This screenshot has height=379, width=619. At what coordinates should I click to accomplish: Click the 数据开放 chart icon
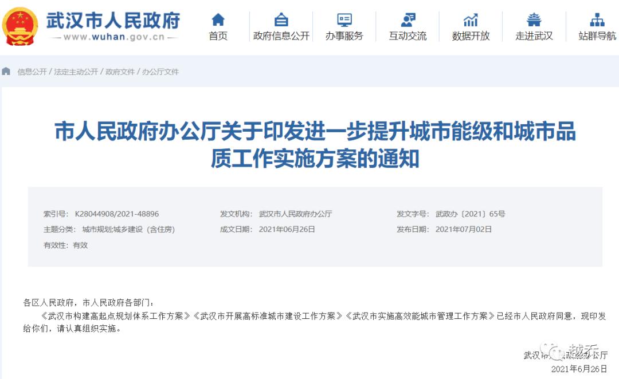[470, 18]
